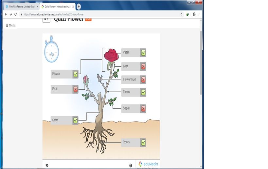Select the Flower bud label text
The width and height of the screenshot is (268, 169).
129,79
